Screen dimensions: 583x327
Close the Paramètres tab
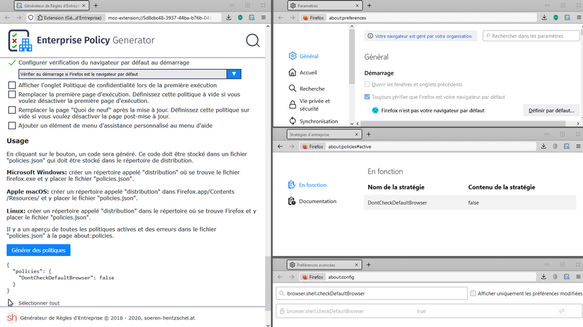(x=357, y=5)
